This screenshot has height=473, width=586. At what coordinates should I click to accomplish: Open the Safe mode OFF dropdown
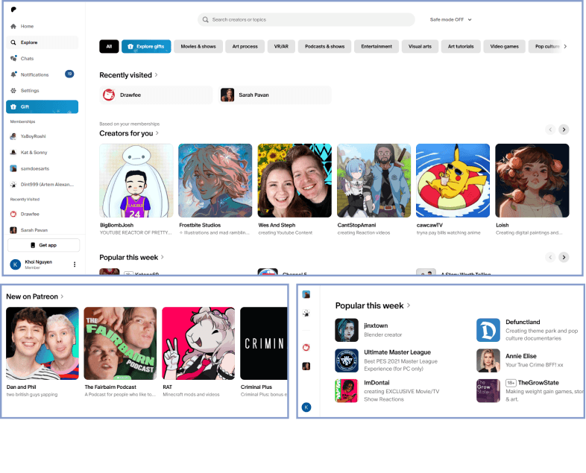pos(451,20)
